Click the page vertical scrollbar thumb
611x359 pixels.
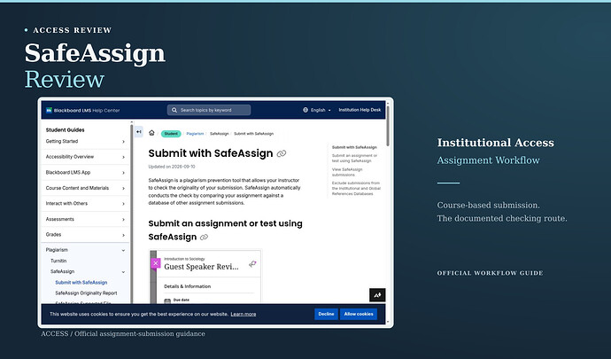coord(388,125)
